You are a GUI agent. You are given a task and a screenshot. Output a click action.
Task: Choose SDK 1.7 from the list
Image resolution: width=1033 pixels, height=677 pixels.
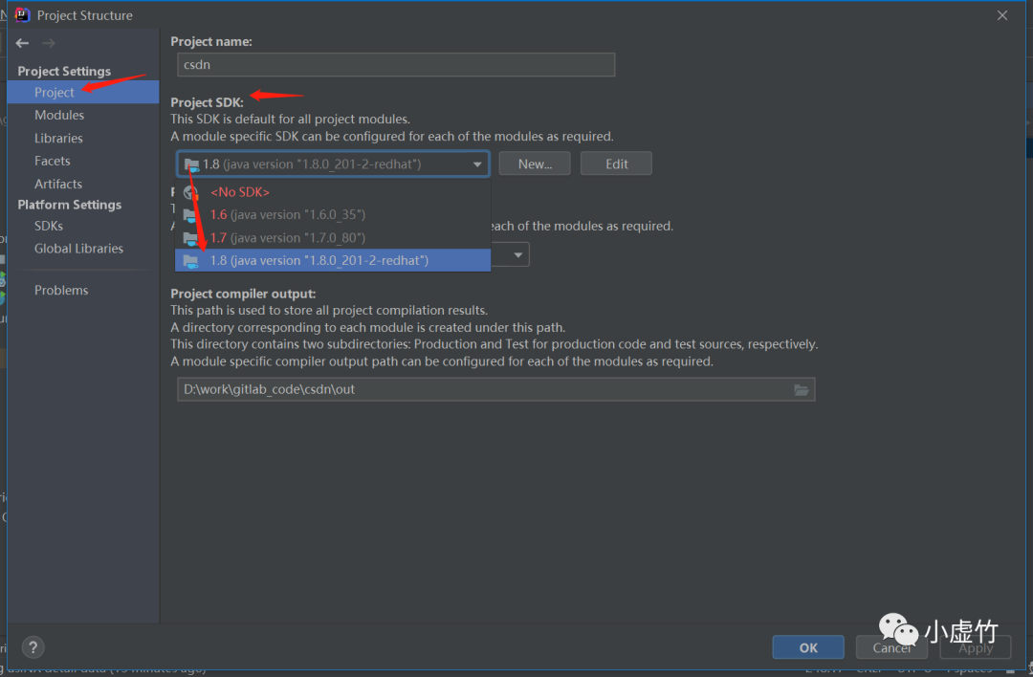[x=287, y=238]
